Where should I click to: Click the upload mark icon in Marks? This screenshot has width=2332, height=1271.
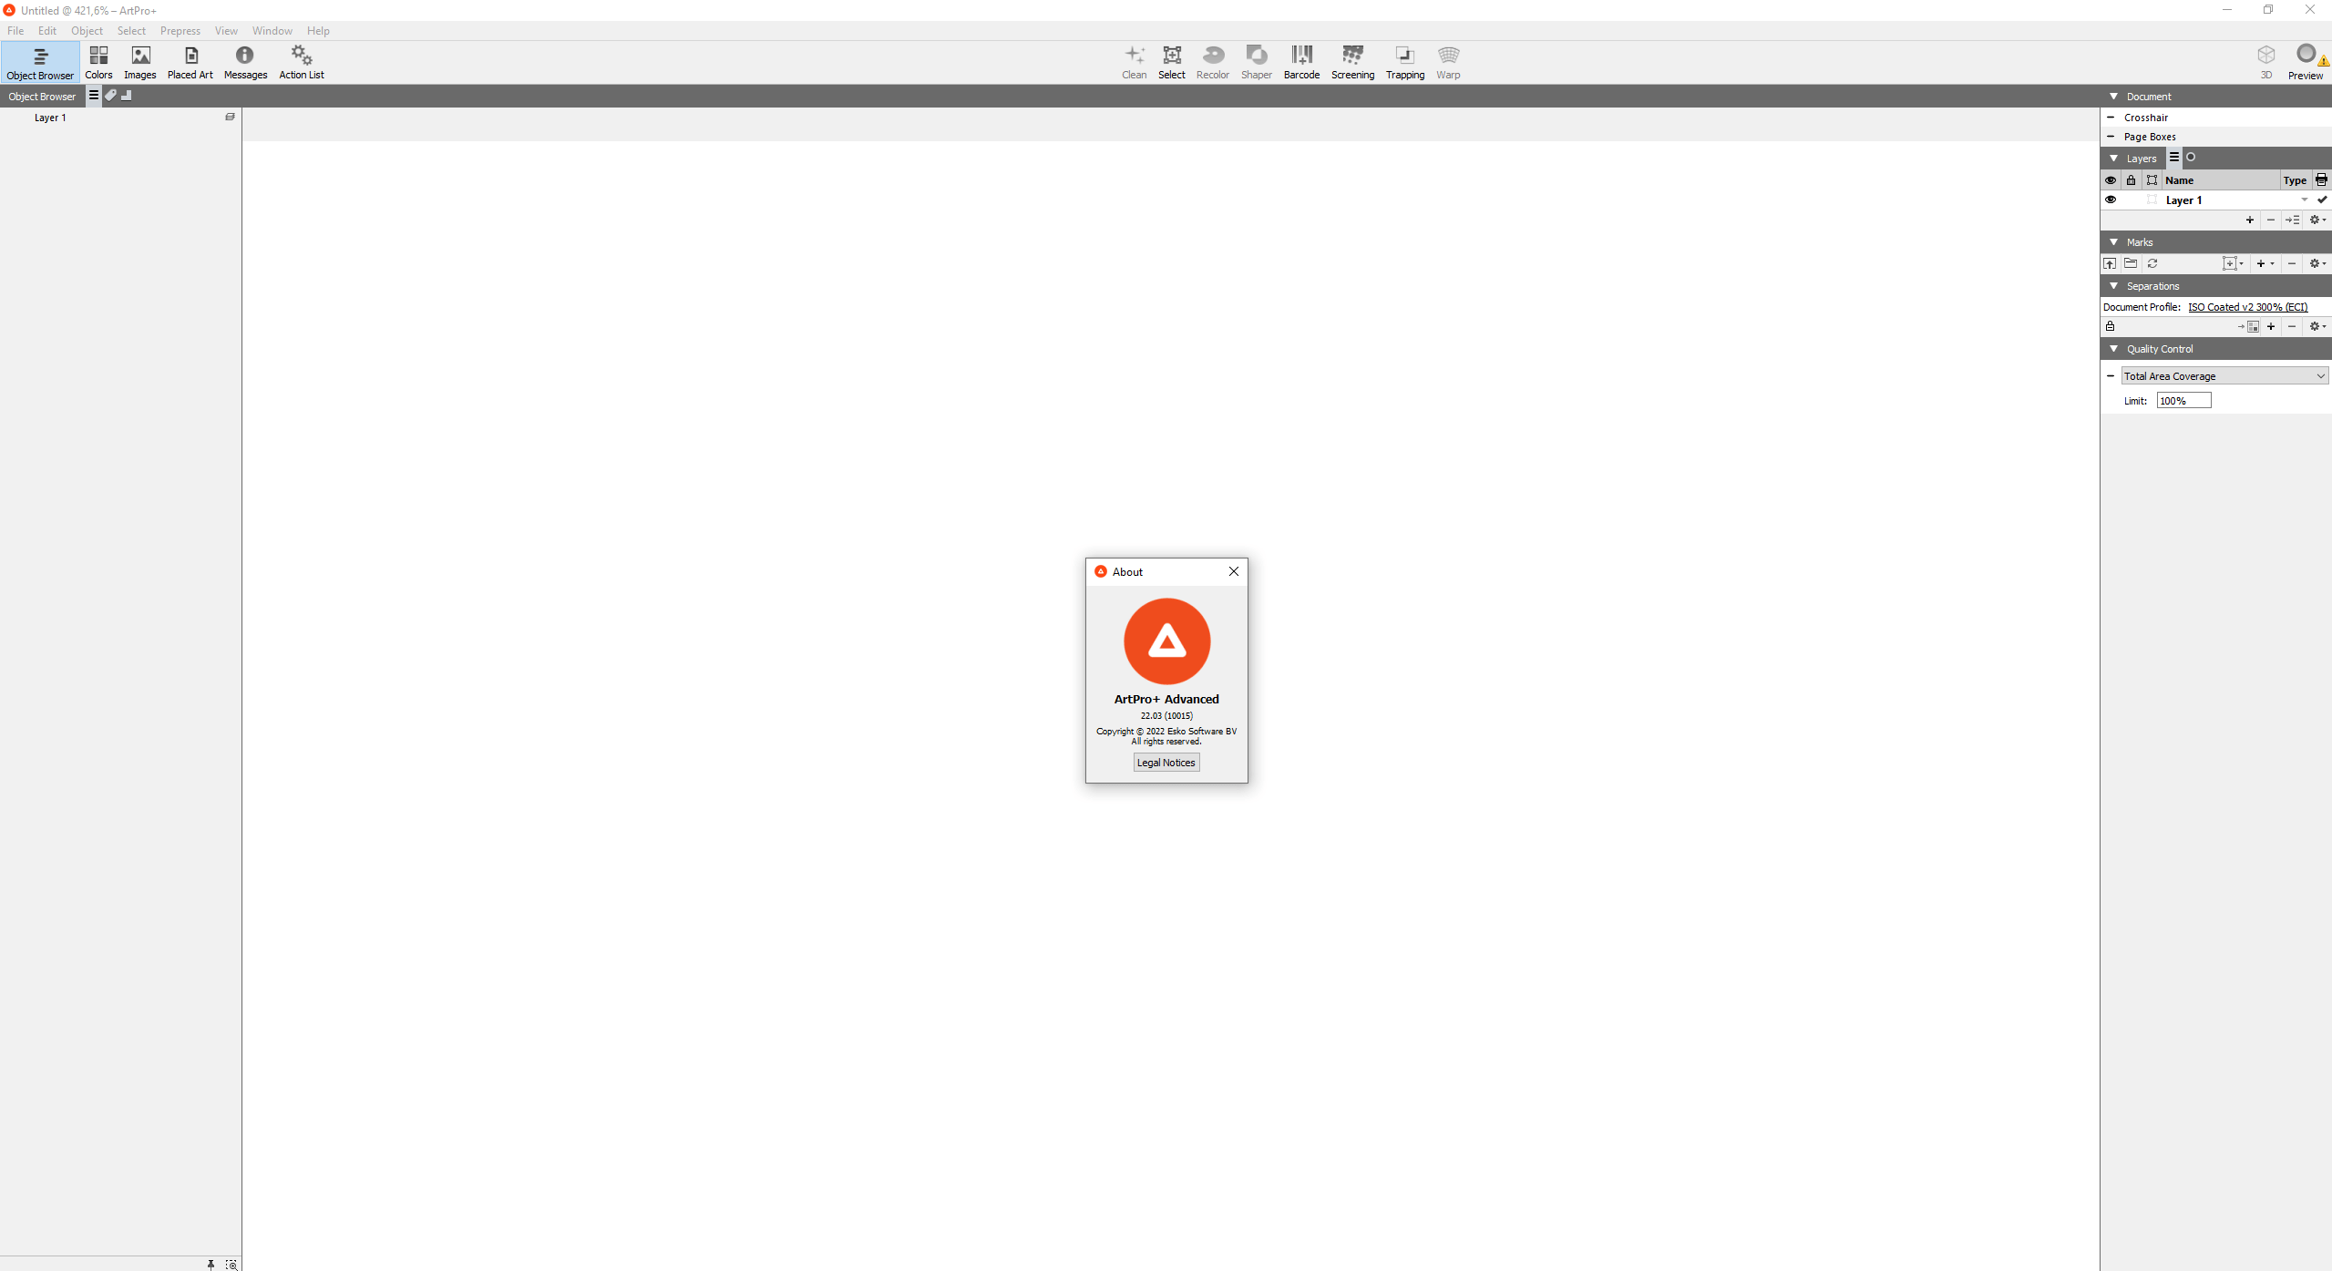tap(2110, 263)
